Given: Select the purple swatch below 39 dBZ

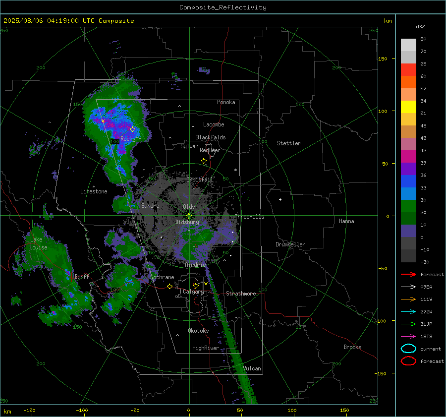Looking at the screenshot, I should coord(408,169).
